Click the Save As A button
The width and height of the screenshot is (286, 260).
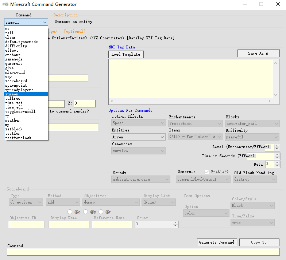(x=258, y=53)
